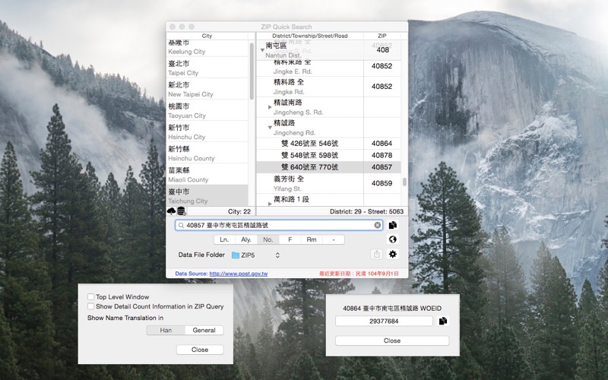The image size is (608, 380).
Task: Toggle the Ln. segment button
Action: click(224, 239)
